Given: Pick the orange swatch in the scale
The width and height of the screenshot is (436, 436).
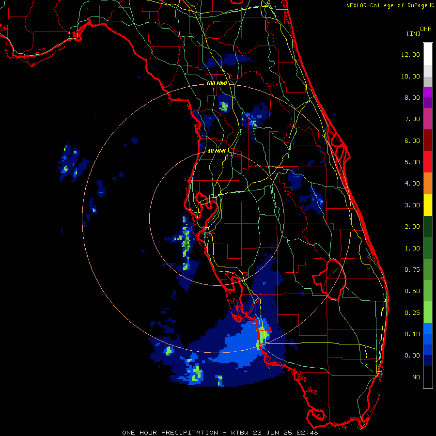Looking at the screenshot, I should [x=428, y=184].
